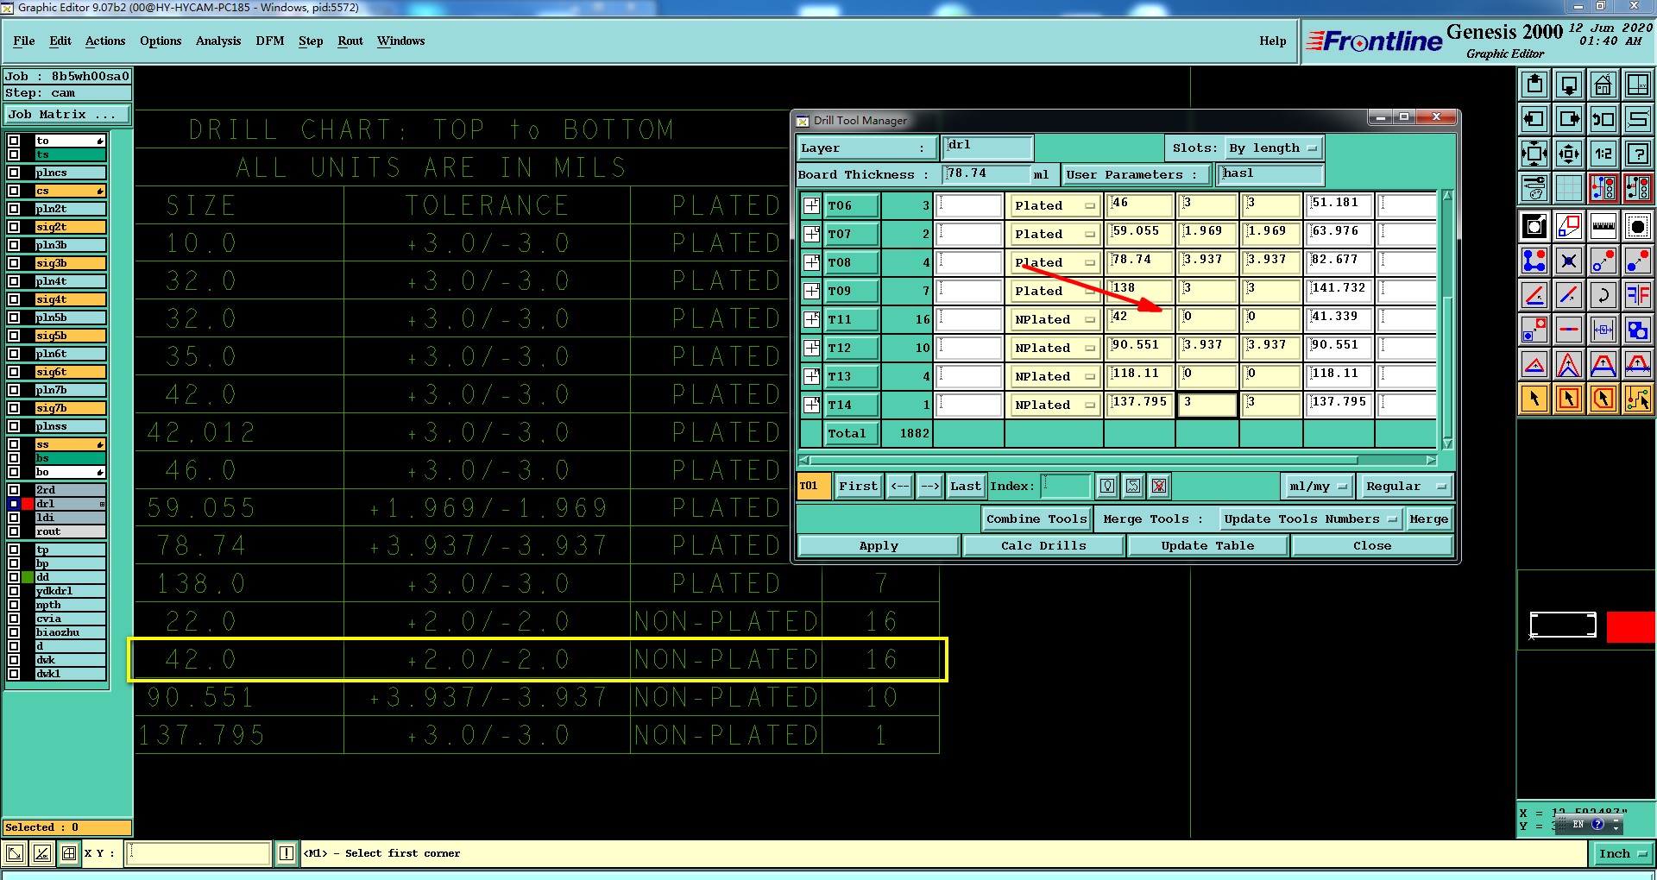
Task: Open the Actions menu
Action: pos(105,41)
